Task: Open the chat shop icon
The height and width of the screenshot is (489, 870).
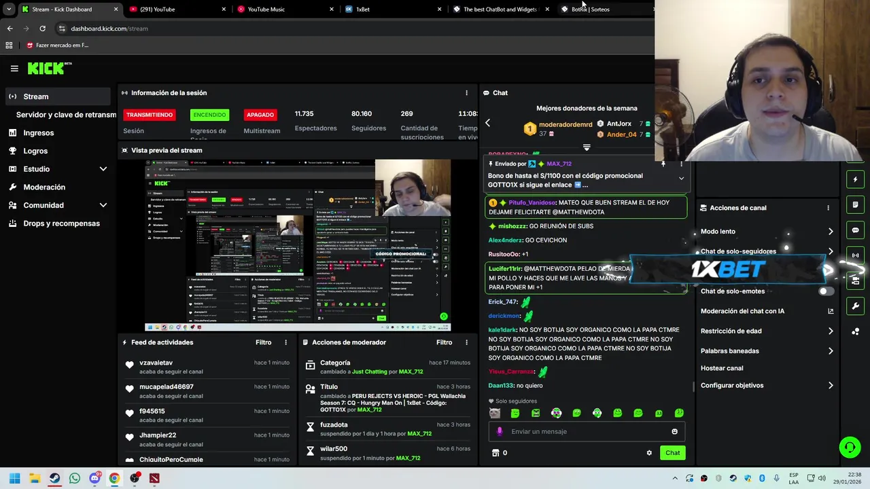Action: point(495,453)
